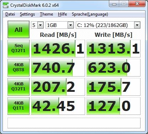Click the CrystalDiskMark app icon in title bar
Viewport: 148px width, 134px height.
pos(6,5)
